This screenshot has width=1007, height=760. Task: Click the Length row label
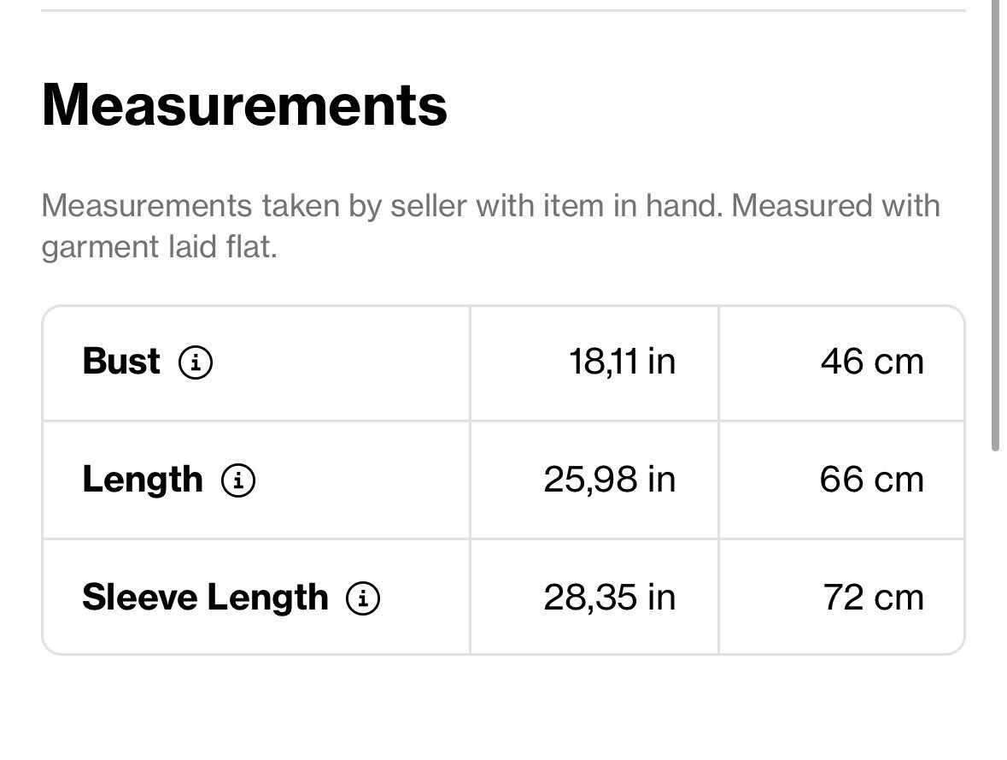(143, 480)
